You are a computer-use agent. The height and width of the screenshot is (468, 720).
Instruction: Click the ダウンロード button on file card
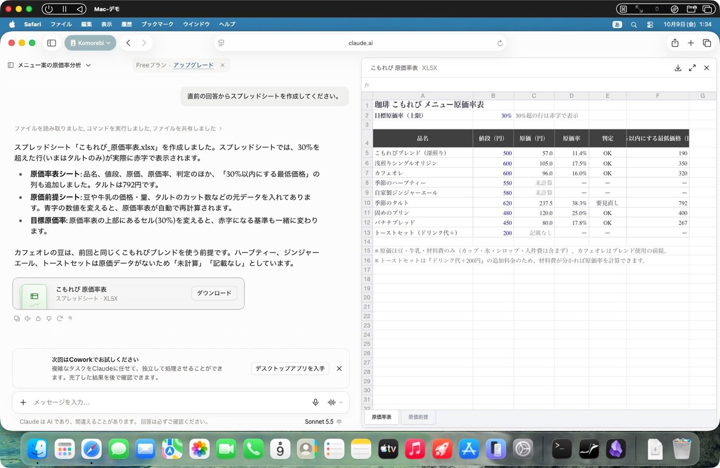tap(214, 293)
